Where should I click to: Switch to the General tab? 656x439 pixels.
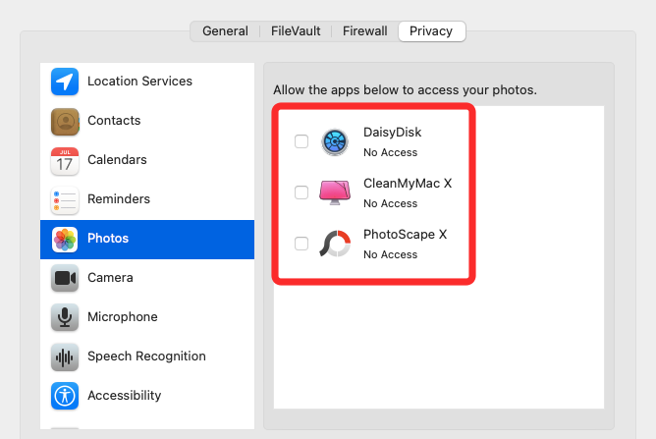225,31
